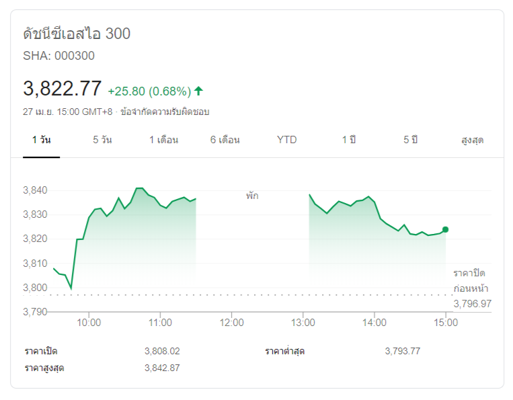Select the สูงสุด range tab

(x=472, y=140)
